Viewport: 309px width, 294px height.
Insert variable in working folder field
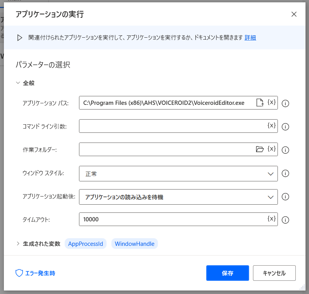click(271, 149)
